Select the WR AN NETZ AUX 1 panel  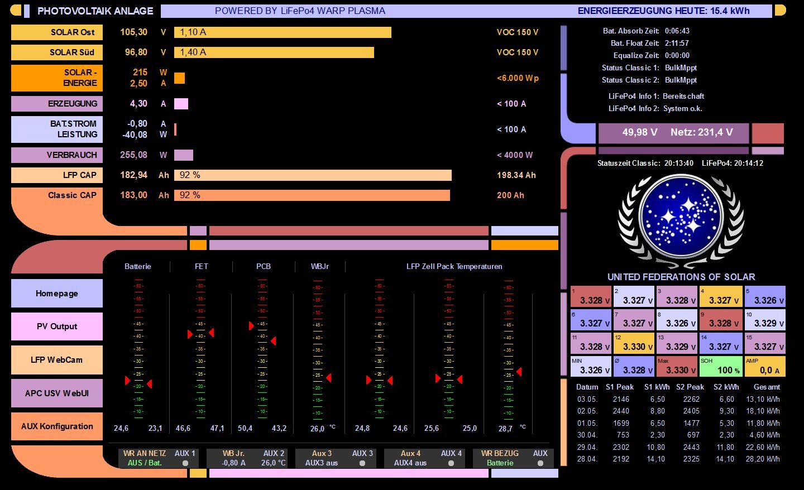[159, 458]
